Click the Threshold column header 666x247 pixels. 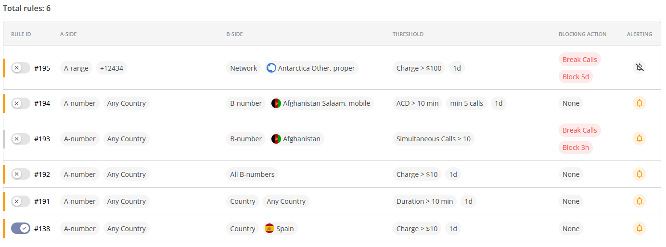[x=408, y=34]
